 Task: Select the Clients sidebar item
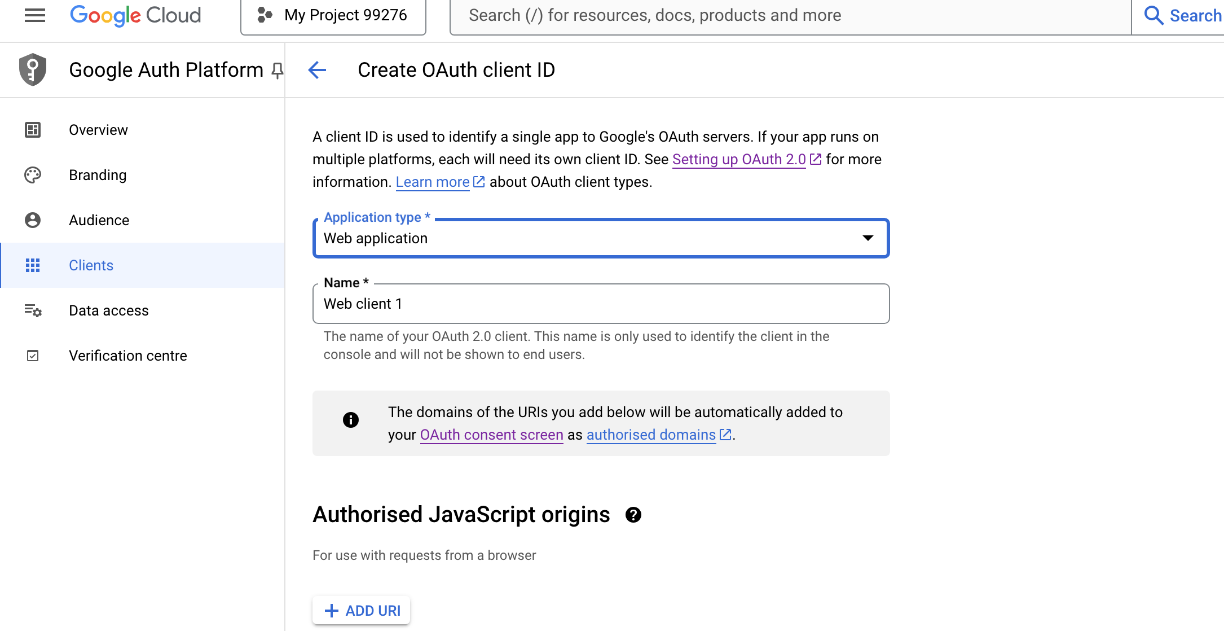142,265
